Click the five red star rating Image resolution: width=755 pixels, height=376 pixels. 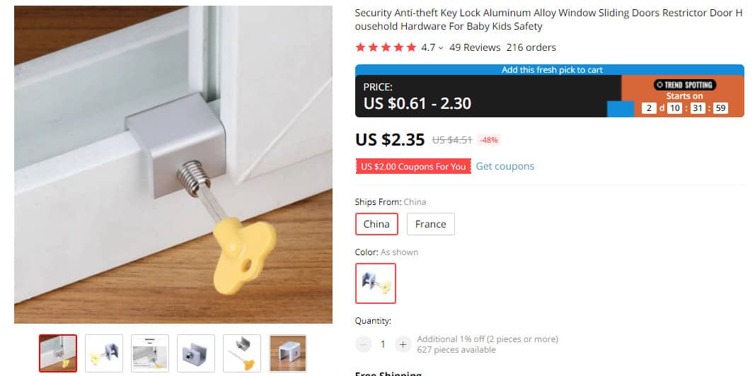[x=386, y=47]
